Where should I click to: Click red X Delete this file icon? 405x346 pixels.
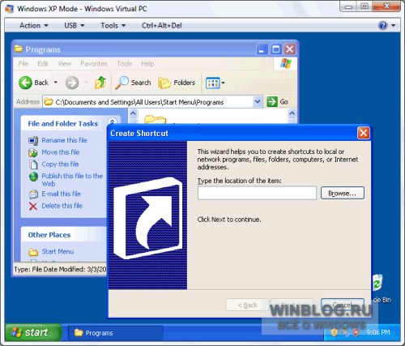click(33, 207)
